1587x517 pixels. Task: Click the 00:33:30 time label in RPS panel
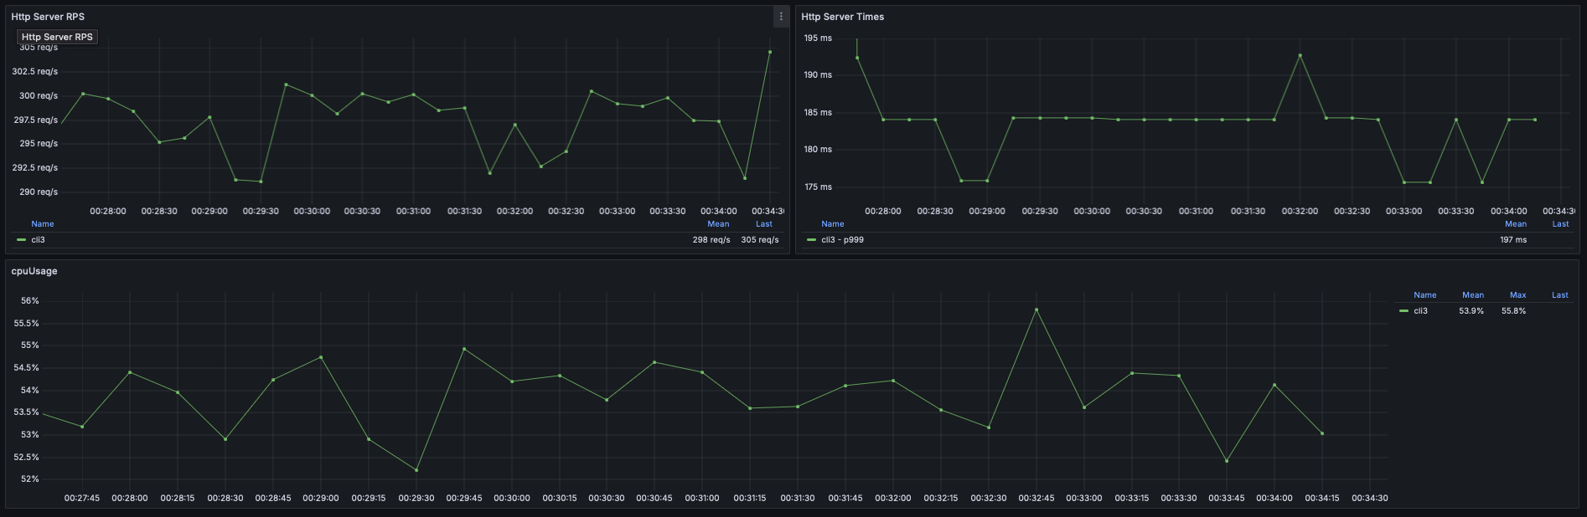point(668,212)
